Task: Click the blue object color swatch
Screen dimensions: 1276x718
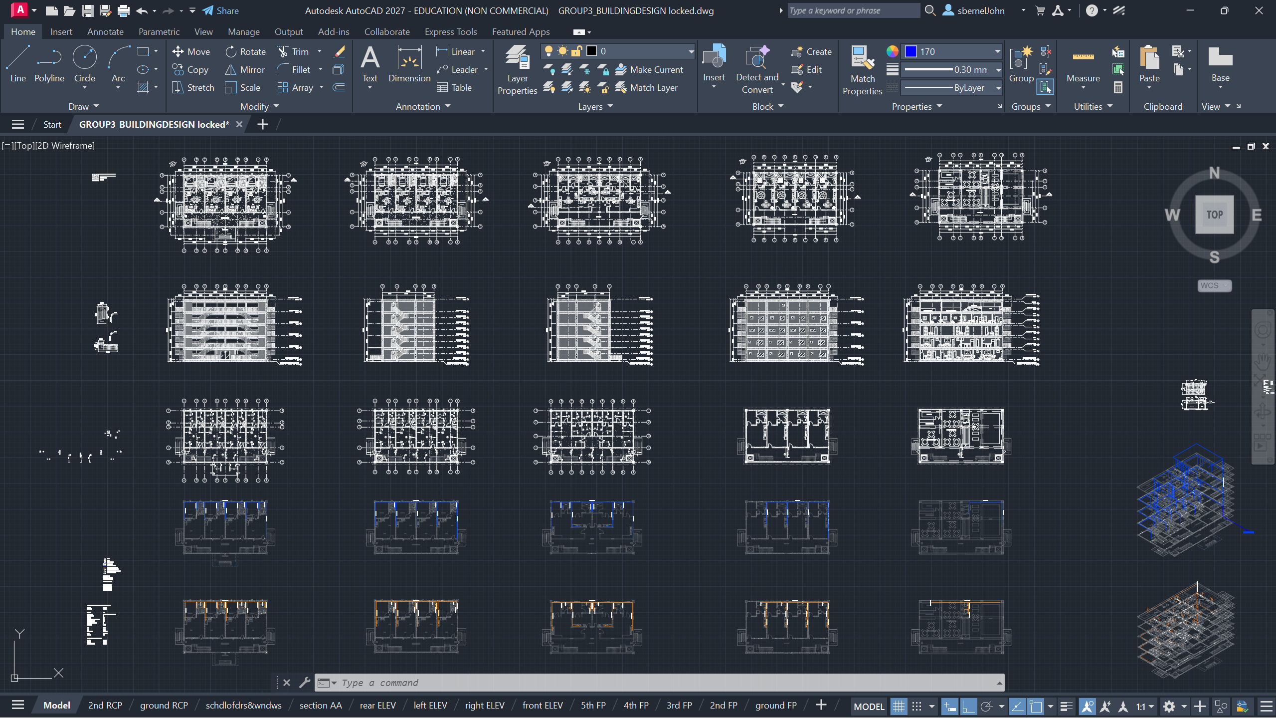Action: [x=911, y=51]
